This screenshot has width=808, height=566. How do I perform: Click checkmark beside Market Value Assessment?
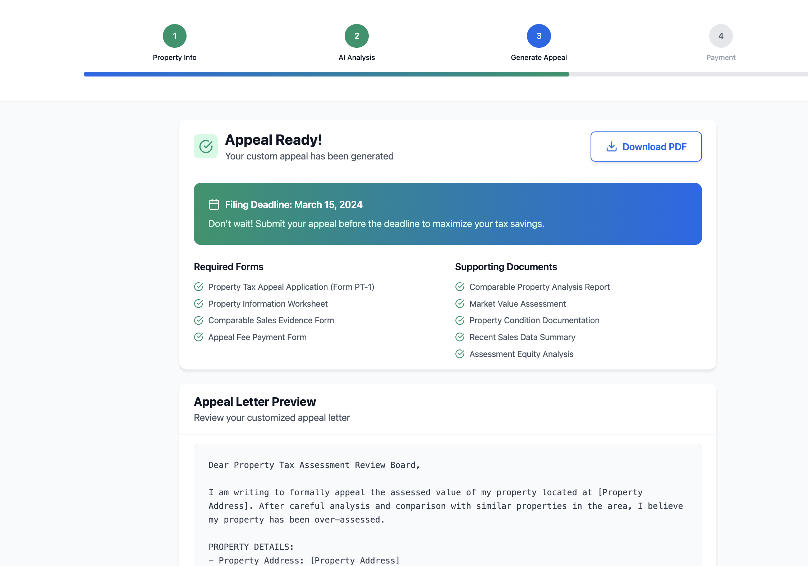pyautogui.click(x=460, y=303)
